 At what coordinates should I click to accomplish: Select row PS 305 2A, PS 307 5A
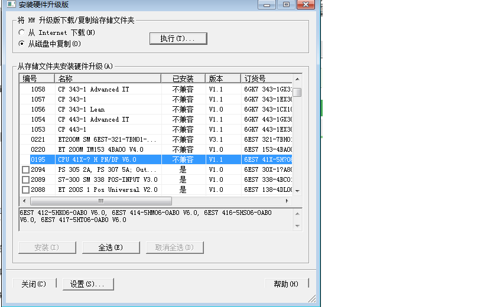coord(156,169)
